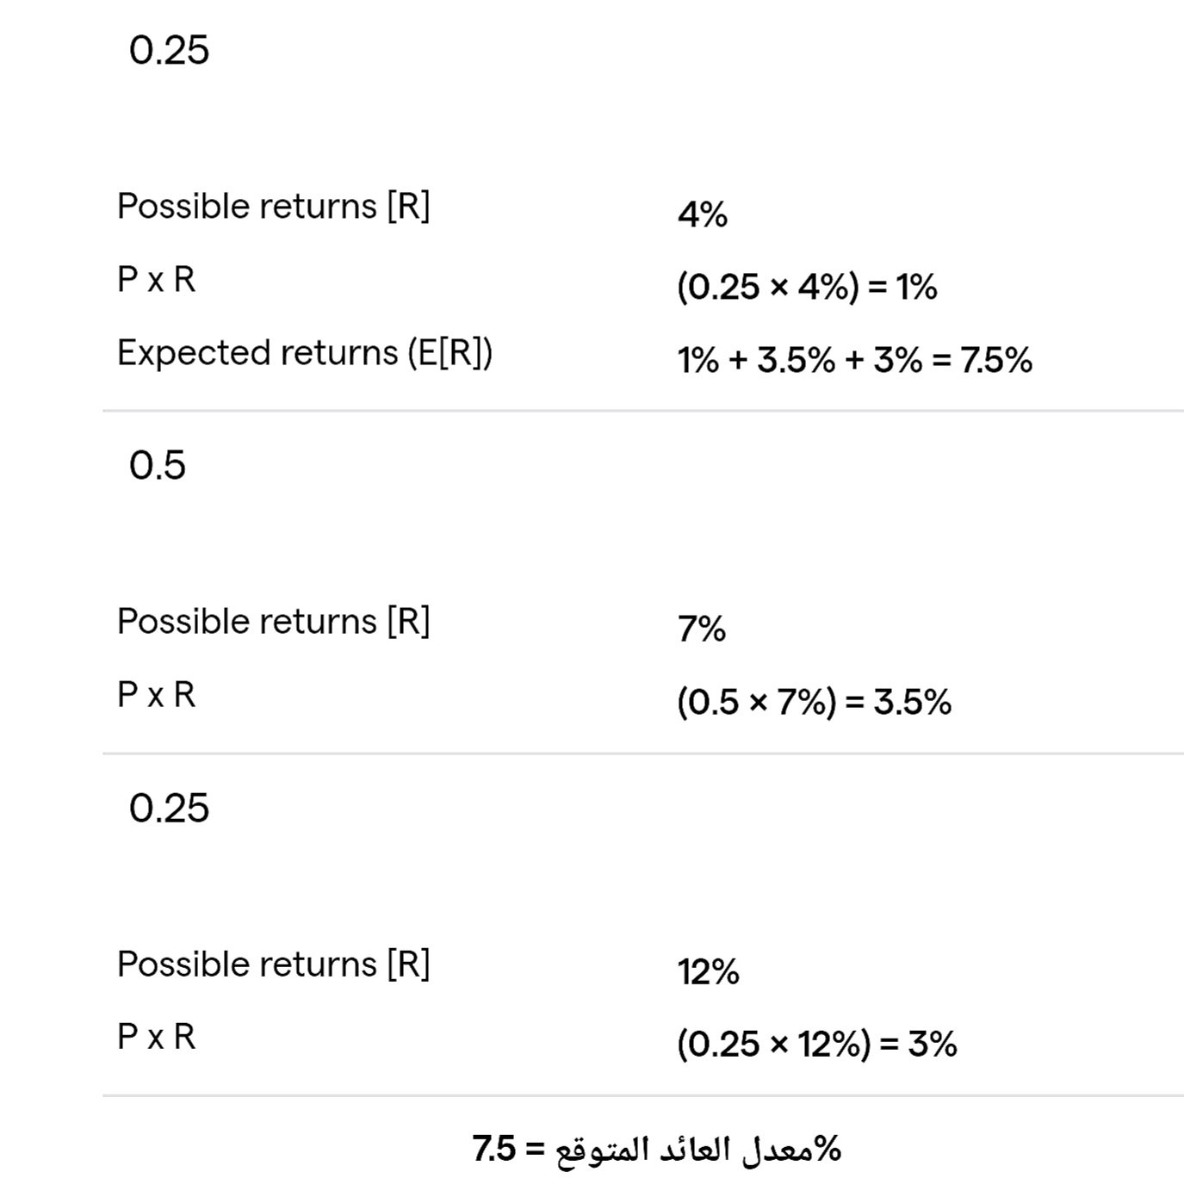This screenshot has width=1184, height=1197.
Task: Click the divider line below the 3.5% calculation row
Action: pyautogui.click(x=642, y=754)
